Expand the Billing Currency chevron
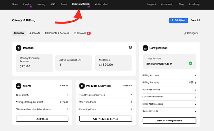214x131 pixels. (x=195, y=83)
